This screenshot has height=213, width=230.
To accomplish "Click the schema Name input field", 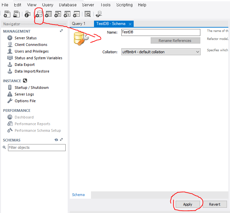I will pyautogui.click(x=161, y=32).
